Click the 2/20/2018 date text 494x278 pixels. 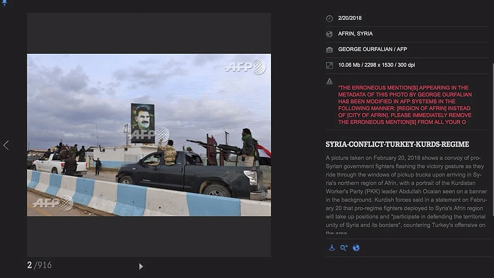[x=349, y=18]
